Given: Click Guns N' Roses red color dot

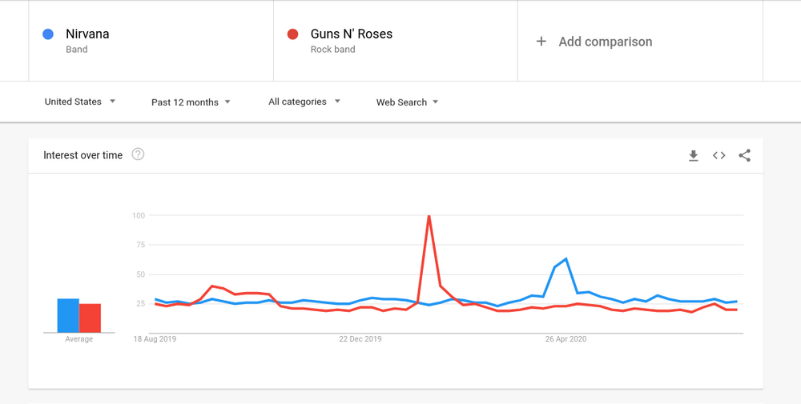Looking at the screenshot, I should (x=292, y=34).
